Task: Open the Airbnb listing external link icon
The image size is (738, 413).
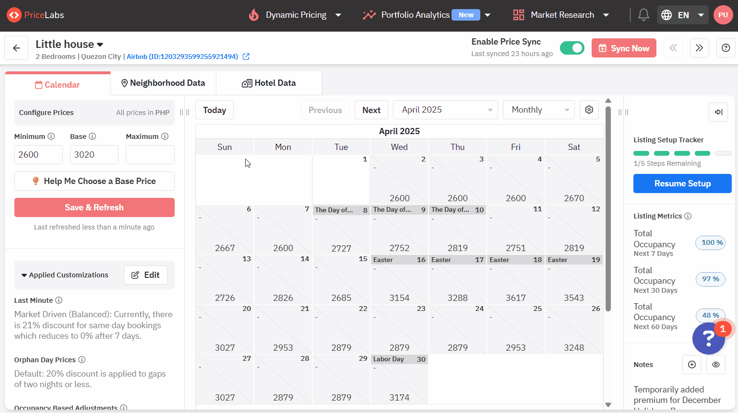Action: point(246,57)
